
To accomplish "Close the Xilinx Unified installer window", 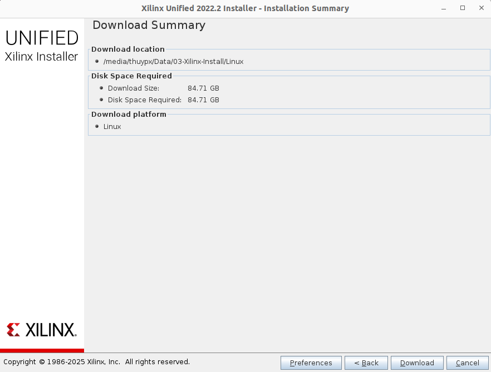I will coord(482,8).
